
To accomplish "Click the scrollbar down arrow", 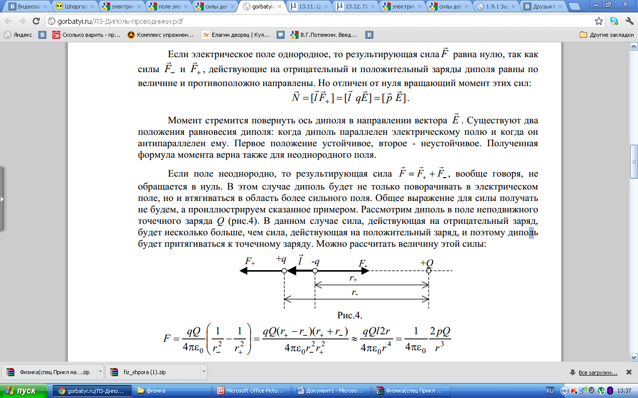I will 634,358.
